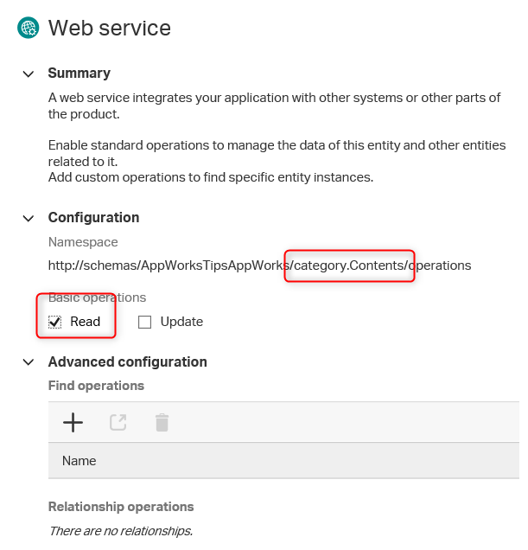
Task: Collapse the Configuration section chevron
Action: [x=29, y=218]
